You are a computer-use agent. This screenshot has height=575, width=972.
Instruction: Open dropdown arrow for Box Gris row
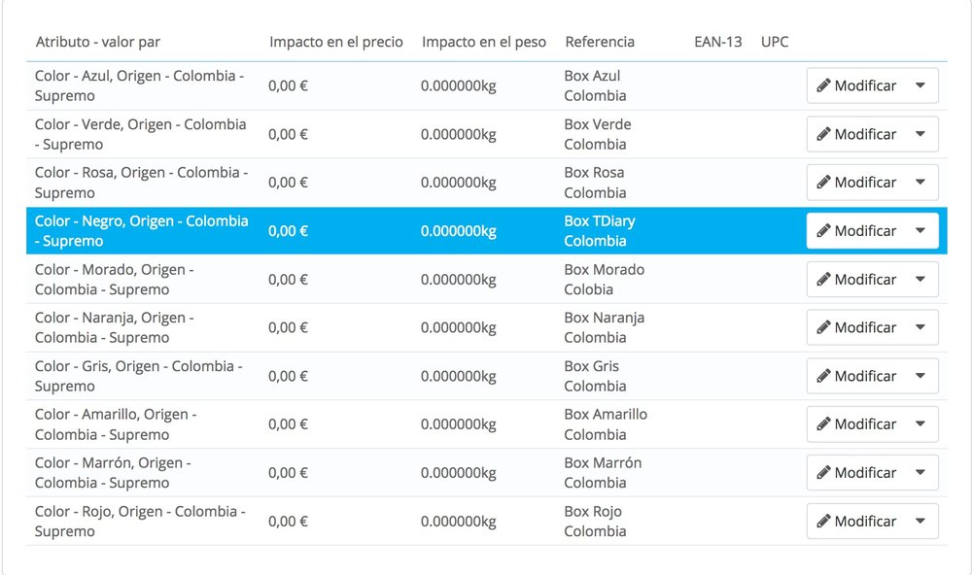pyautogui.click(x=920, y=376)
